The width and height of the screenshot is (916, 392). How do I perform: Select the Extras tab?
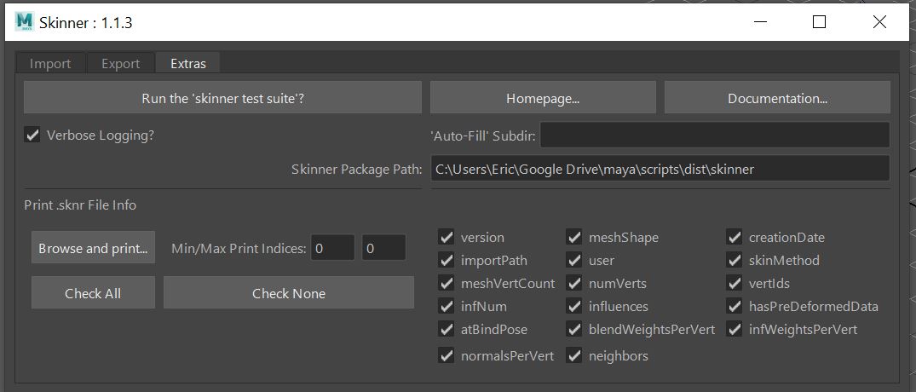(x=188, y=63)
